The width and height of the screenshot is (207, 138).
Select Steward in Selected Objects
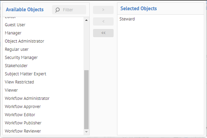pos(127,19)
